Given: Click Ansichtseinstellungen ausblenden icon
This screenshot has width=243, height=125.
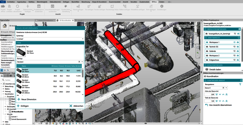Looking at the screenshot, I should pos(52,6).
